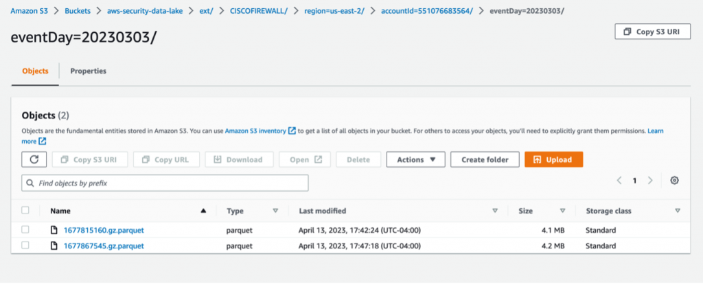Open table preferences gear icon
Viewport: 703px width, 284px height.
[x=674, y=181]
